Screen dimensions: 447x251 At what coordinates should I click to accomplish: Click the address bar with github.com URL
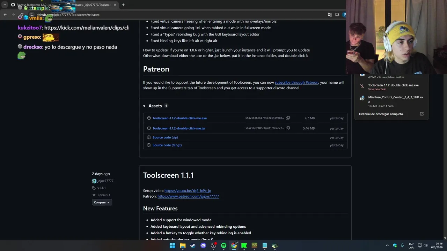175,15
